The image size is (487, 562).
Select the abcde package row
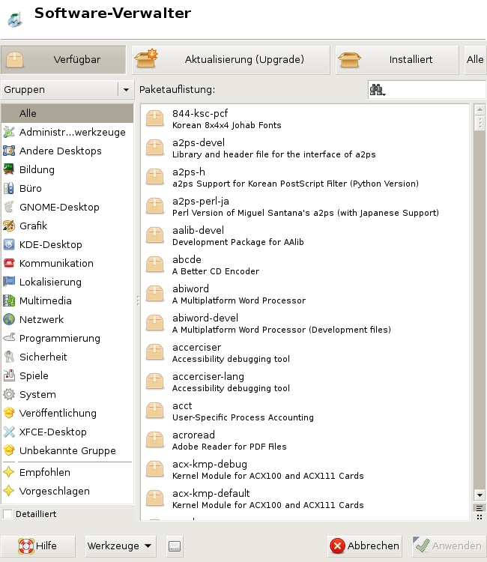coord(305,265)
